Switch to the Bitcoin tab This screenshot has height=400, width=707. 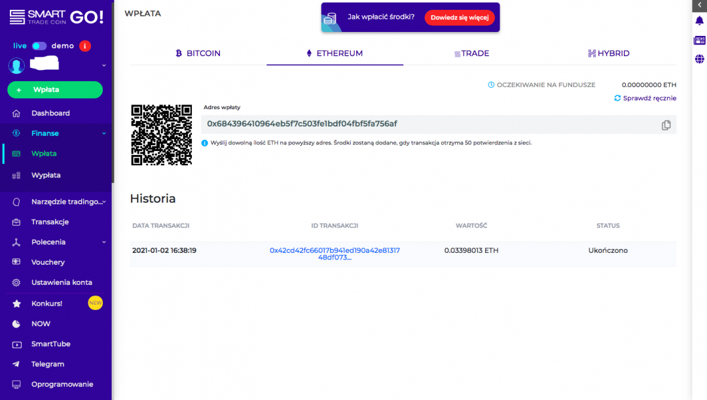[x=198, y=54]
